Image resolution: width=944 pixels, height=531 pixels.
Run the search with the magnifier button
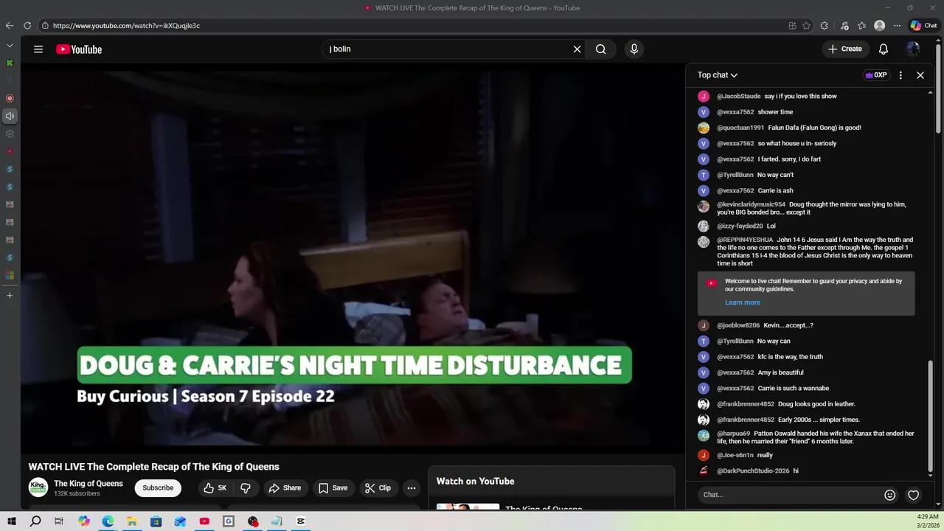601,49
